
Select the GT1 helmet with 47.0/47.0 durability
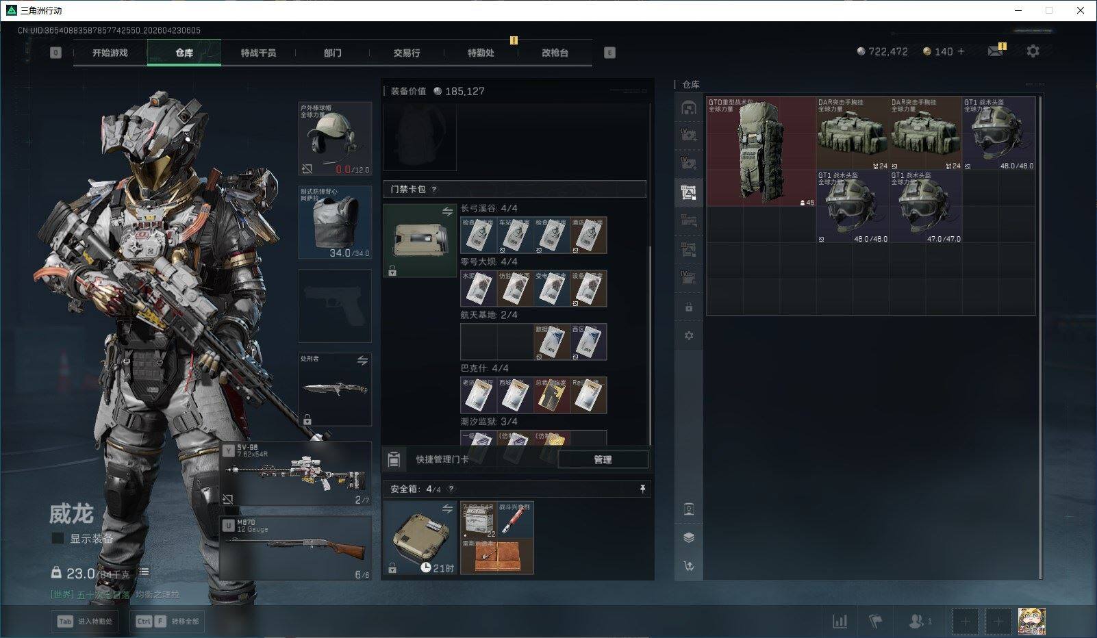point(926,206)
